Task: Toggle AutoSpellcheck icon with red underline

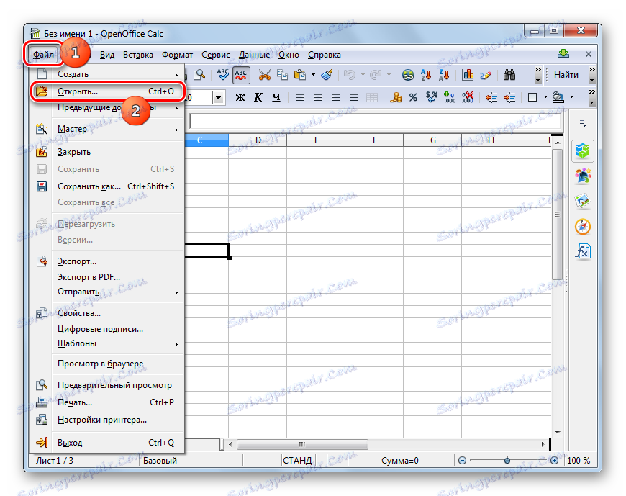Action: click(241, 75)
